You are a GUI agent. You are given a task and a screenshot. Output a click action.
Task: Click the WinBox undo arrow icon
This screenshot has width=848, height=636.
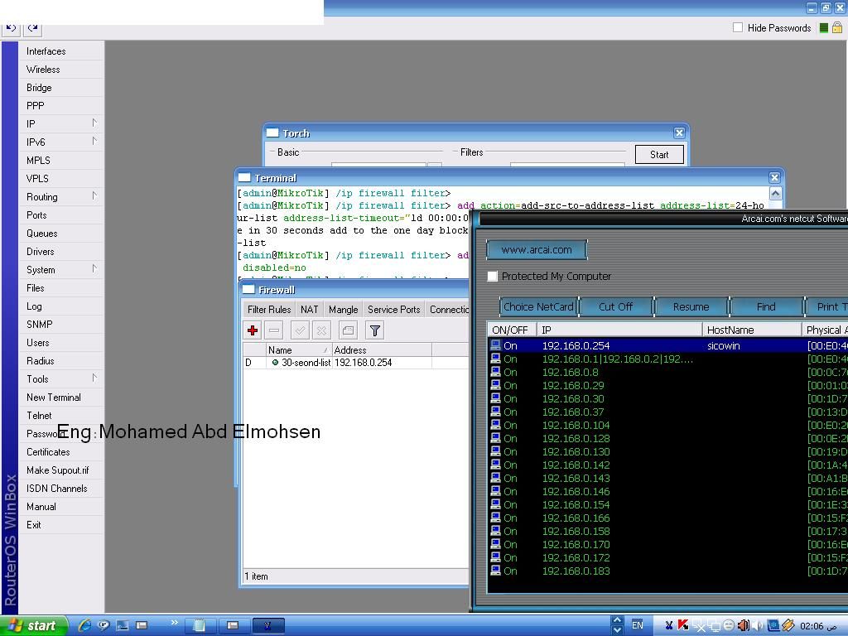pyautogui.click(x=12, y=27)
